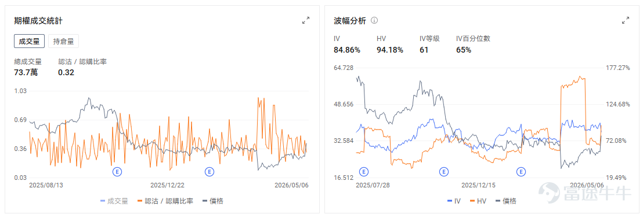Screen dimensions: 643x214
Task: Click the 84.86% IV value
Action: point(347,50)
